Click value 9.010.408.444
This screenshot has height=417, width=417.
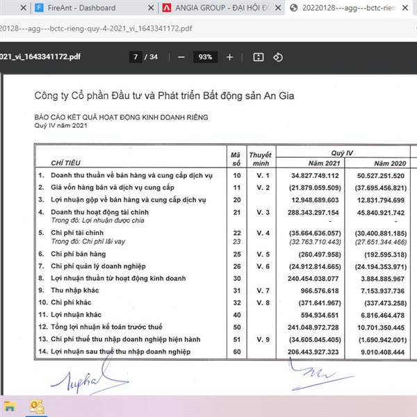pyautogui.click(x=382, y=352)
